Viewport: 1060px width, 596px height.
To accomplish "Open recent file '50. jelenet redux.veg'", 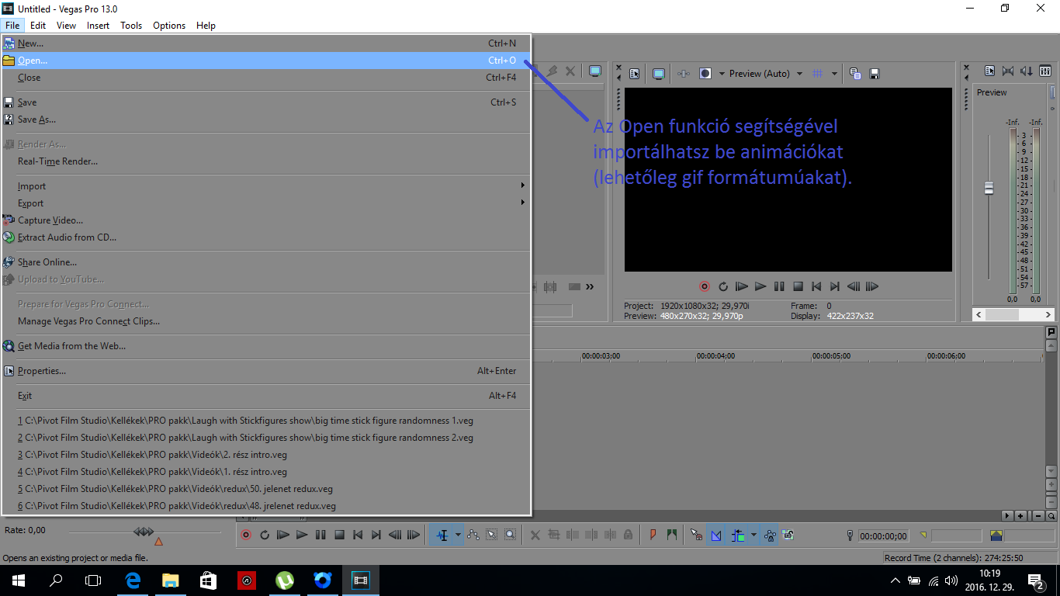I will tap(265, 489).
